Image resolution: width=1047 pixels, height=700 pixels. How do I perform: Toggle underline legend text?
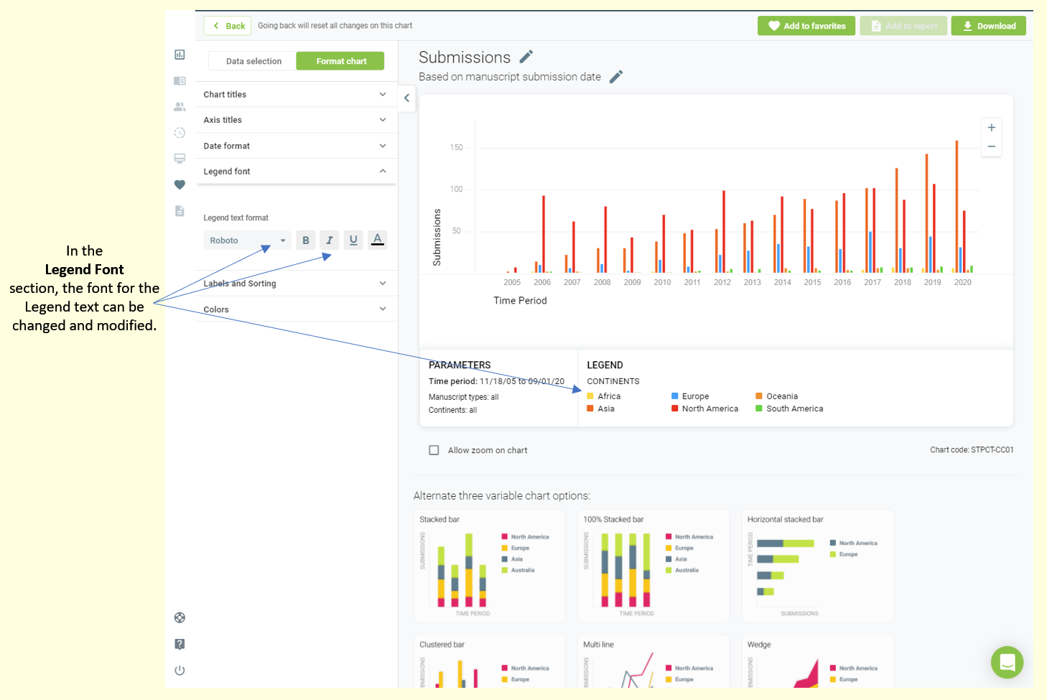point(353,241)
